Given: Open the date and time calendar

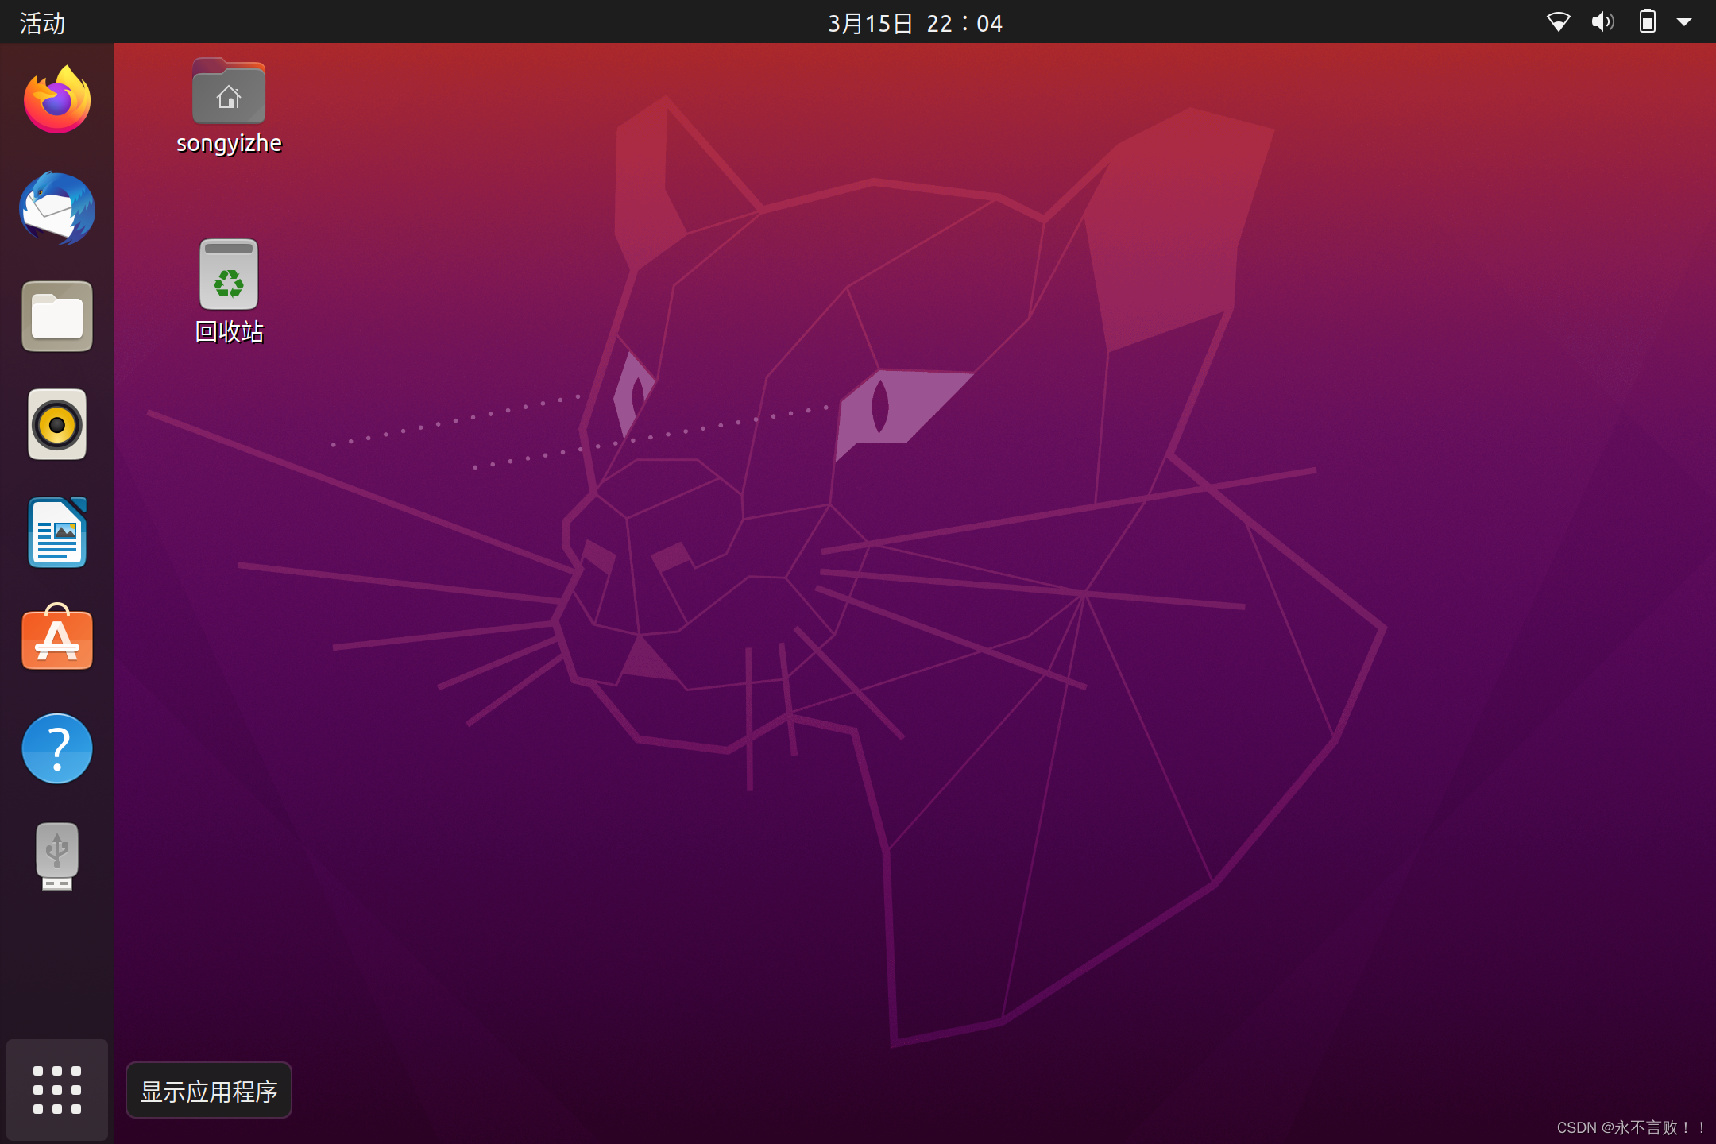Looking at the screenshot, I should click(x=914, y=23).
